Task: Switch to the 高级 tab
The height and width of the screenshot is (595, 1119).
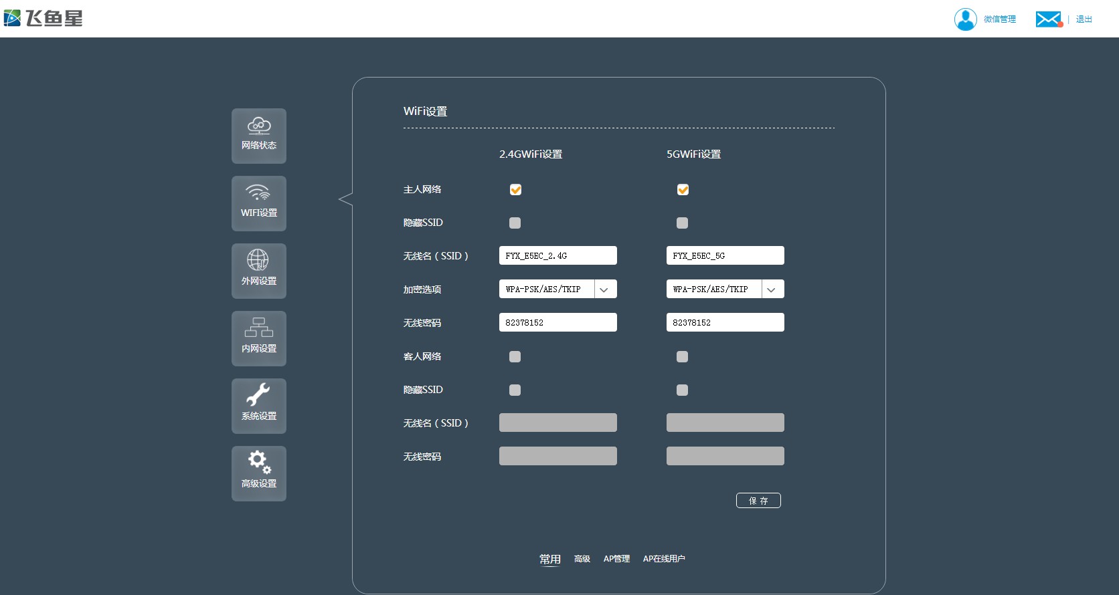Action: (x=582, y=559)
